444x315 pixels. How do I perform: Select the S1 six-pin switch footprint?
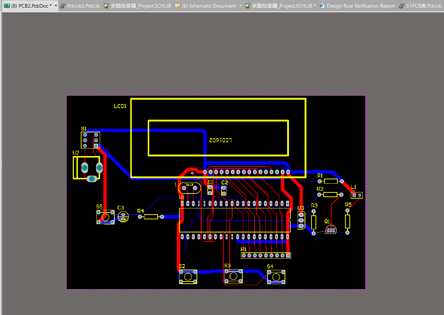click(x=90, y=140)
